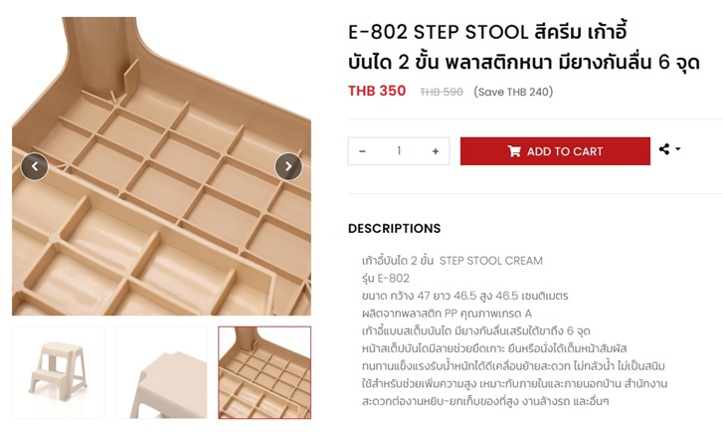Select the full step stool thumbnail

tap(58, 372)
